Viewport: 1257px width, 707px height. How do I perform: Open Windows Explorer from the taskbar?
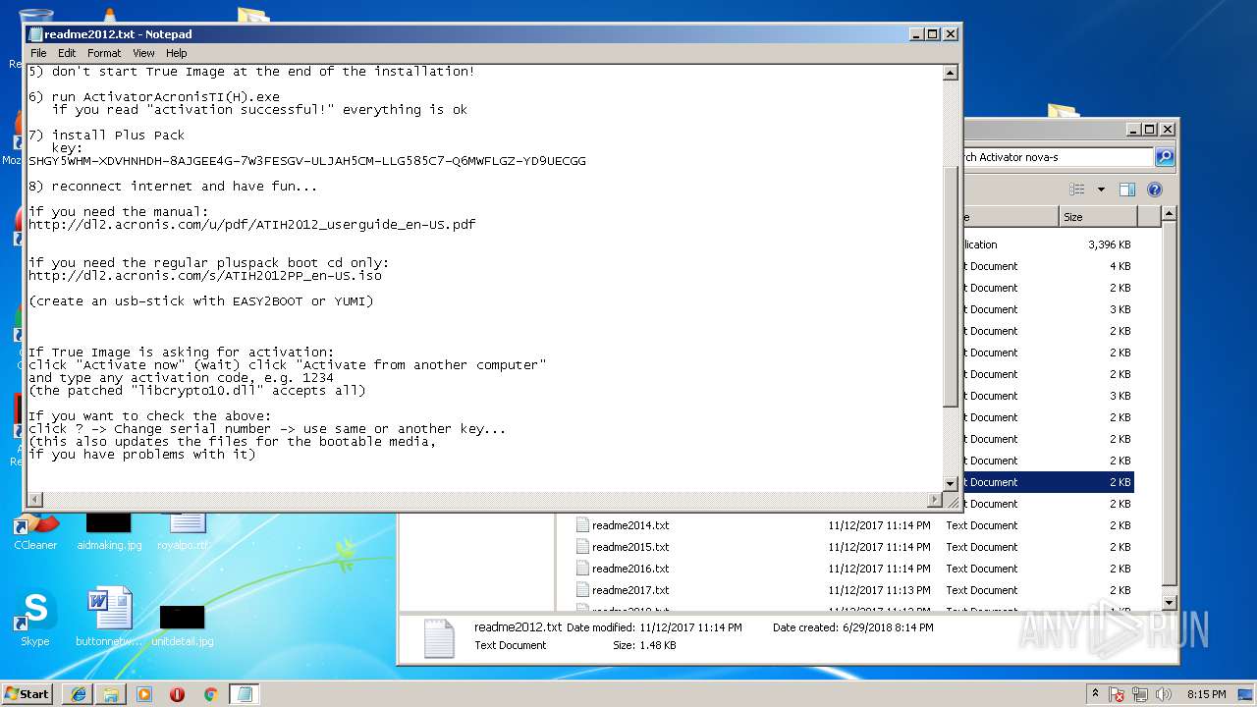[111, 694]
